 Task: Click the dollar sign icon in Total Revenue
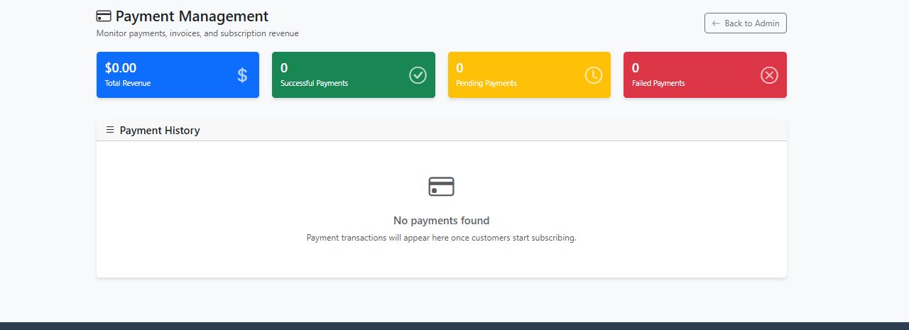click(x=242, y=75)
